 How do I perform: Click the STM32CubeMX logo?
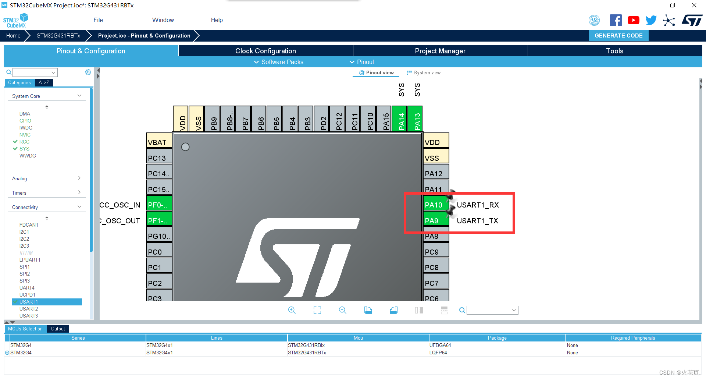click(16, 20)
